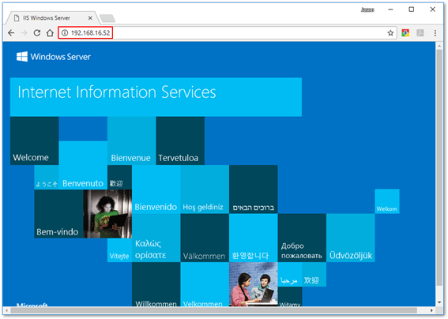The height and width of the screenshot is (319, 448).
Task: Click the Japanese ようこそ tile
Action: click(x=47, y=178)
